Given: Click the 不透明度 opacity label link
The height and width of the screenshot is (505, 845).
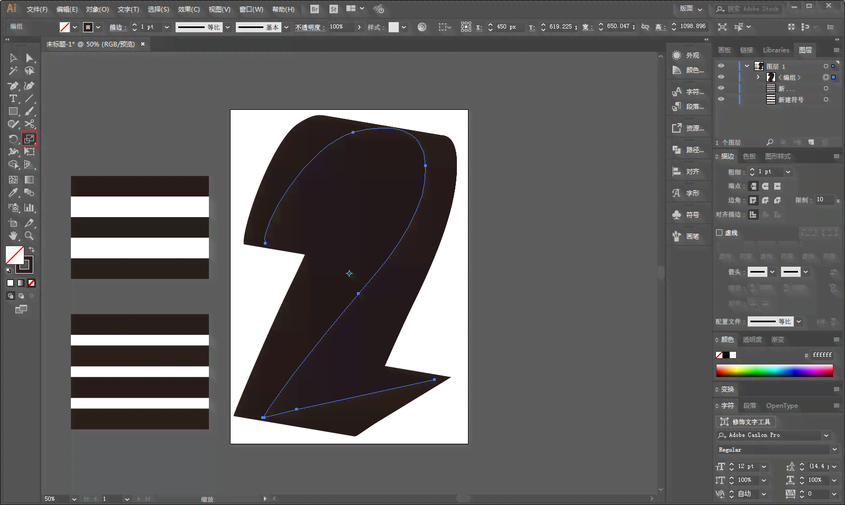Looking at the screenshot, I should point(310,27).
